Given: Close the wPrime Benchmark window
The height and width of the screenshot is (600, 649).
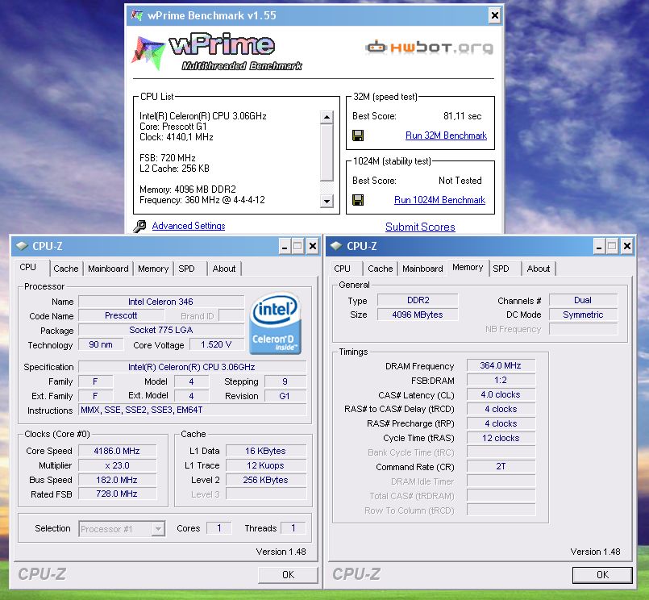Looking at the screenshot, I should pyautogui.click(x=495, y=16).
